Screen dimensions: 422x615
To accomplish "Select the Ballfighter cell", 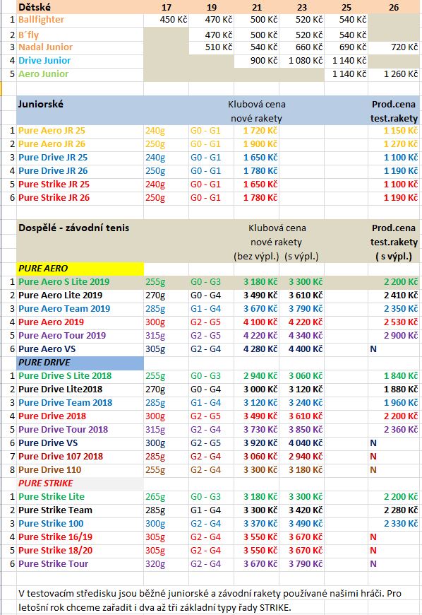I will [x=80, y=20].
